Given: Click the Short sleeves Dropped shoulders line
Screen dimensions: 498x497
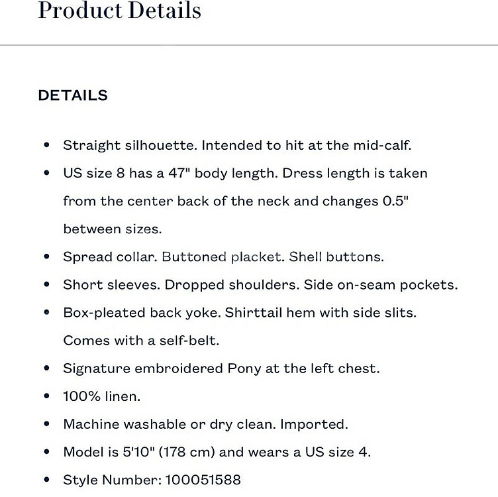Looking at the screenshot, I should (260, 285).
